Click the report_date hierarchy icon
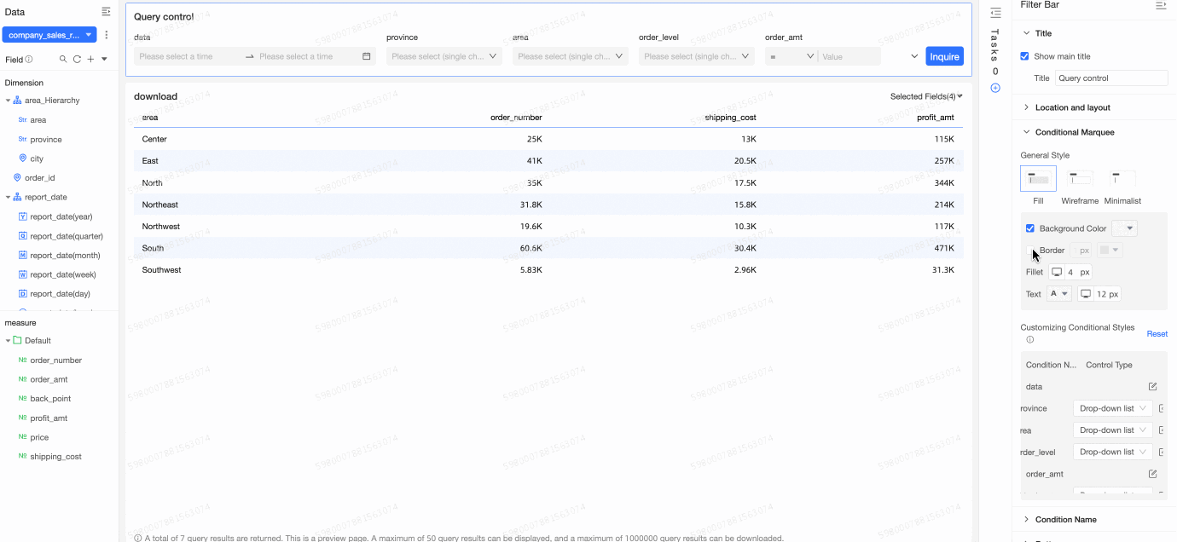Image resolution: width=1177 pixels, height=542 pixels. tap(17, 197)
